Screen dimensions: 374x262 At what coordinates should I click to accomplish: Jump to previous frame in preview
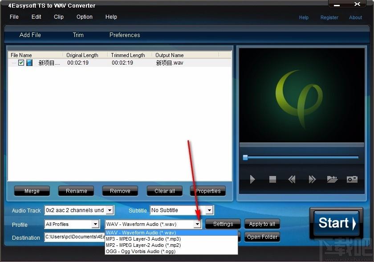click(292, 179)
